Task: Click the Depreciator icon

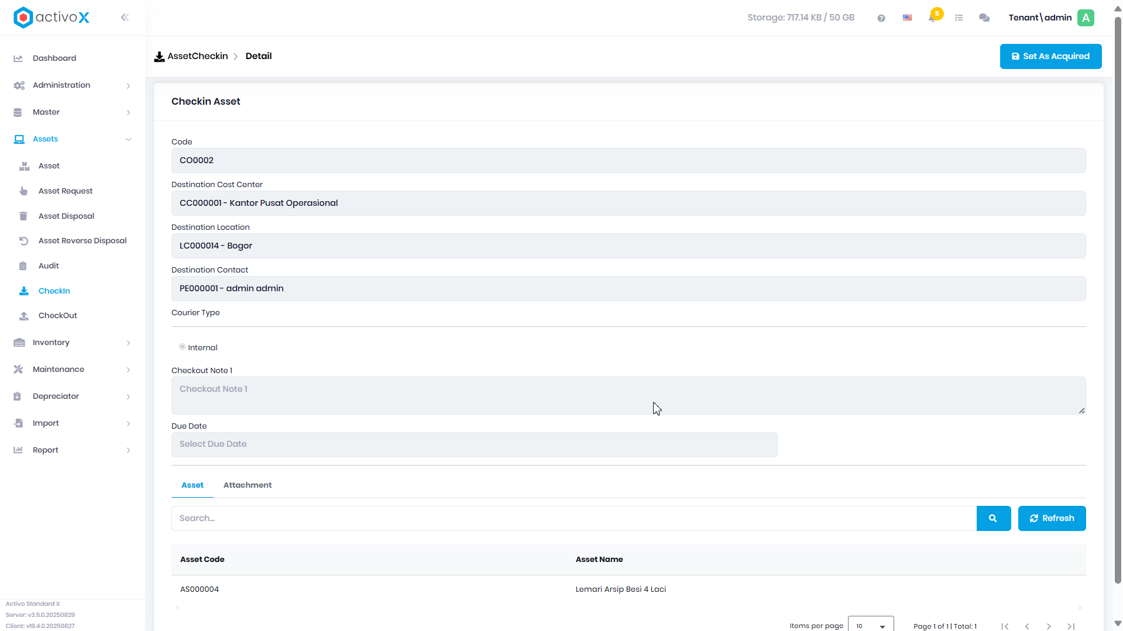Action: click(17, 396)
